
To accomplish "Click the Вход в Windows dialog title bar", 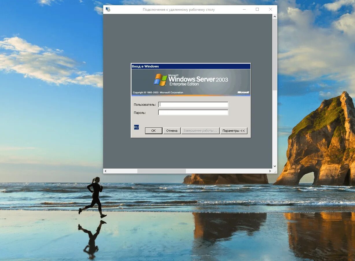I will click(x=191, y=66).
